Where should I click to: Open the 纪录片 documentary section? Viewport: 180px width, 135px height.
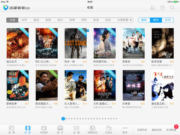point(109,129)
